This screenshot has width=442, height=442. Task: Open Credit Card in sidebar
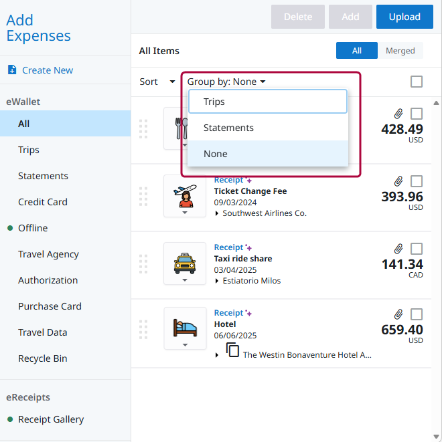coord(65,202)
